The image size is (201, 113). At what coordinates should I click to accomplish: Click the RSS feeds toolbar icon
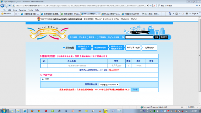(177, 13)
